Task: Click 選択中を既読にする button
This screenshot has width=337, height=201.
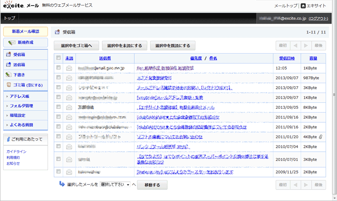Action: click(173, 46)
